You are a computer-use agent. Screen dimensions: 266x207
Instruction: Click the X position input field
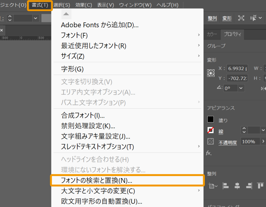237,69
